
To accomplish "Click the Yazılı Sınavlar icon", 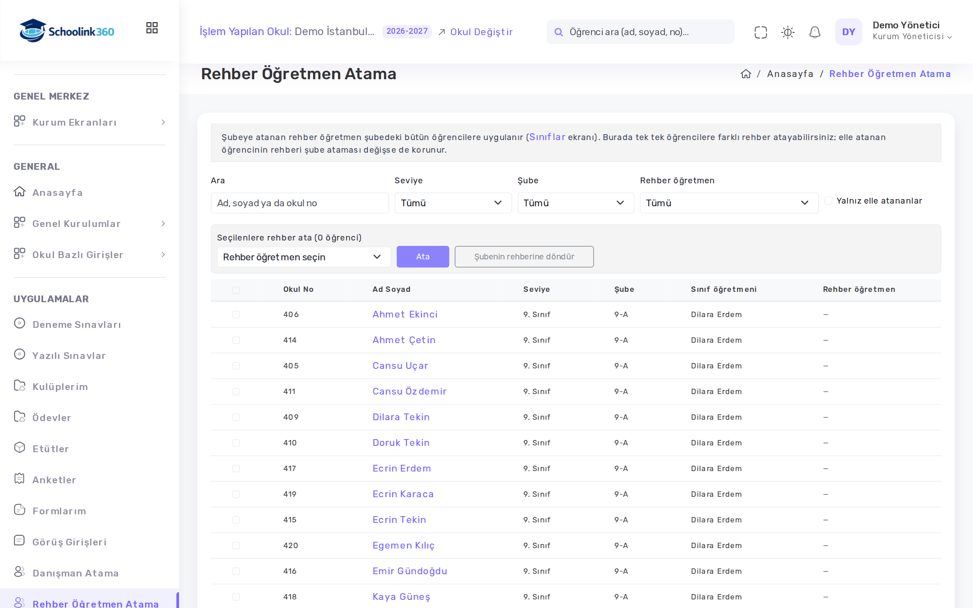I will pyautogui.click(x=19, y=354).
